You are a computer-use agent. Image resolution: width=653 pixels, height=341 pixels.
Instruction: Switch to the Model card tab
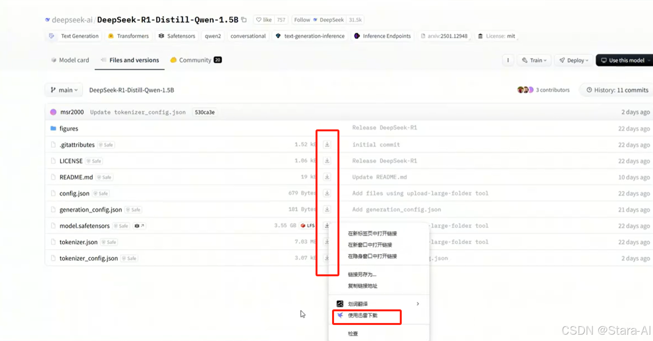[70, 60]
